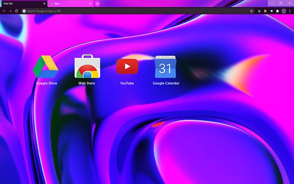Minimize the Chrome window

tap(272, 3)
